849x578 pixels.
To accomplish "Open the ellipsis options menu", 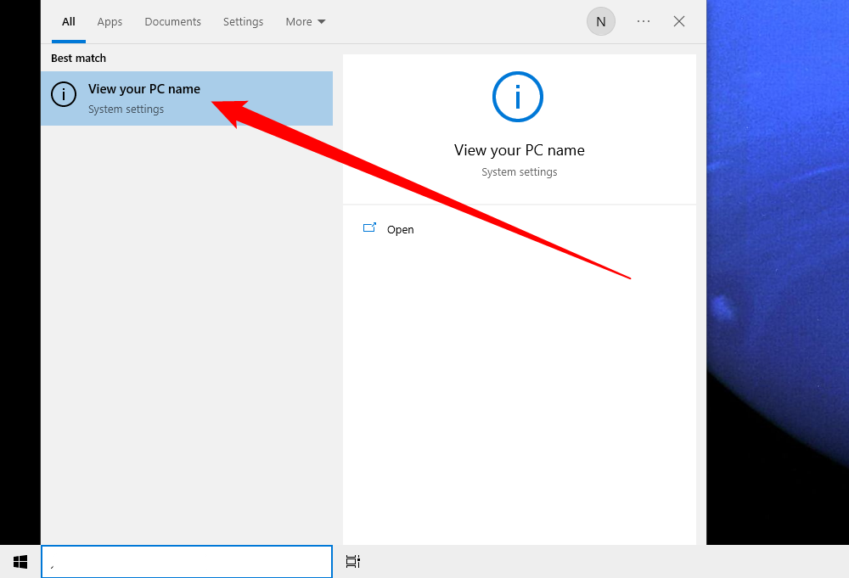I will coord(643,21).
